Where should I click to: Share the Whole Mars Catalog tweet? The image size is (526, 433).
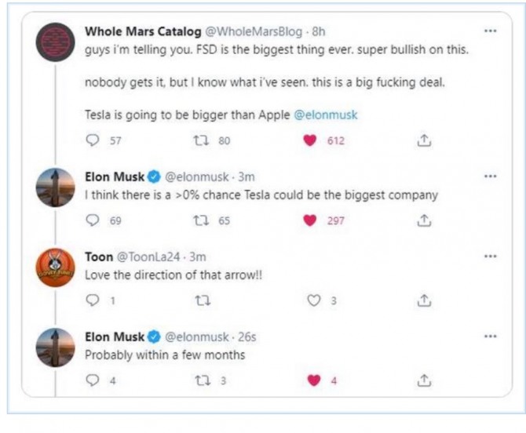[x=423, y=141]
